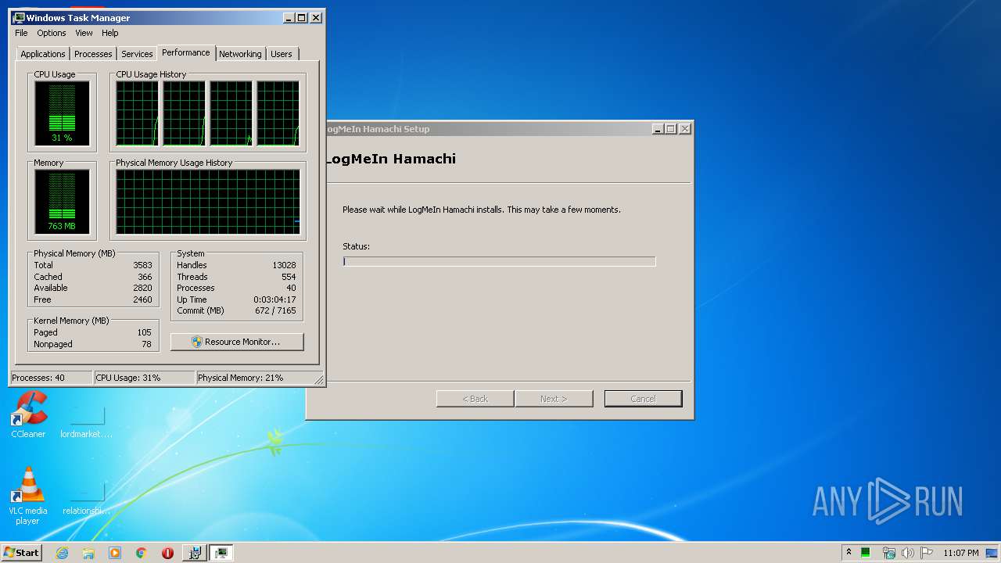Click Cancel in Hamachi Setup

point(643,399)
